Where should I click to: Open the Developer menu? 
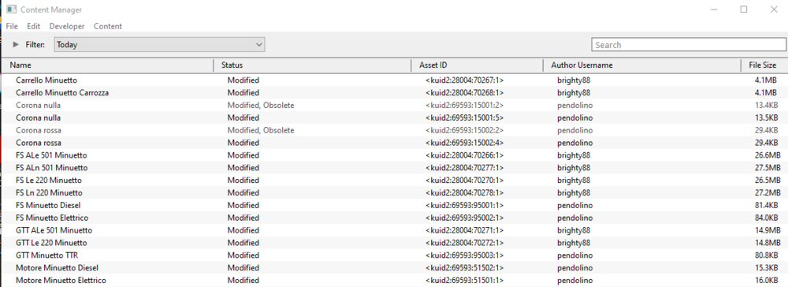[x=67, y=26]
